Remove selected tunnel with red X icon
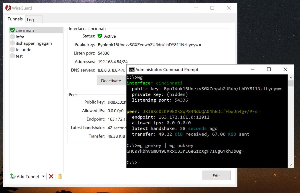Screen dimensions: 300x193 [51, 176]
